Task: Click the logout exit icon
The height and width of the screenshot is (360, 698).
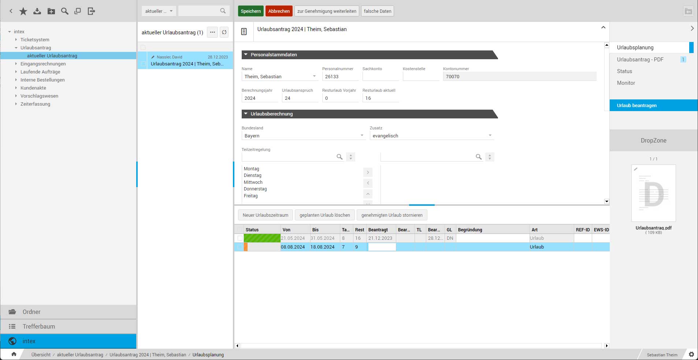Action: [x=91, y=11]
